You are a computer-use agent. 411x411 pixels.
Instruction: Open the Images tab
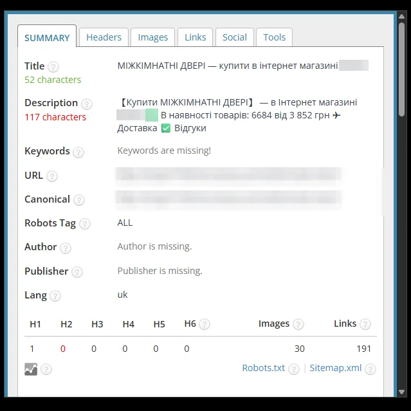point(153,37)
